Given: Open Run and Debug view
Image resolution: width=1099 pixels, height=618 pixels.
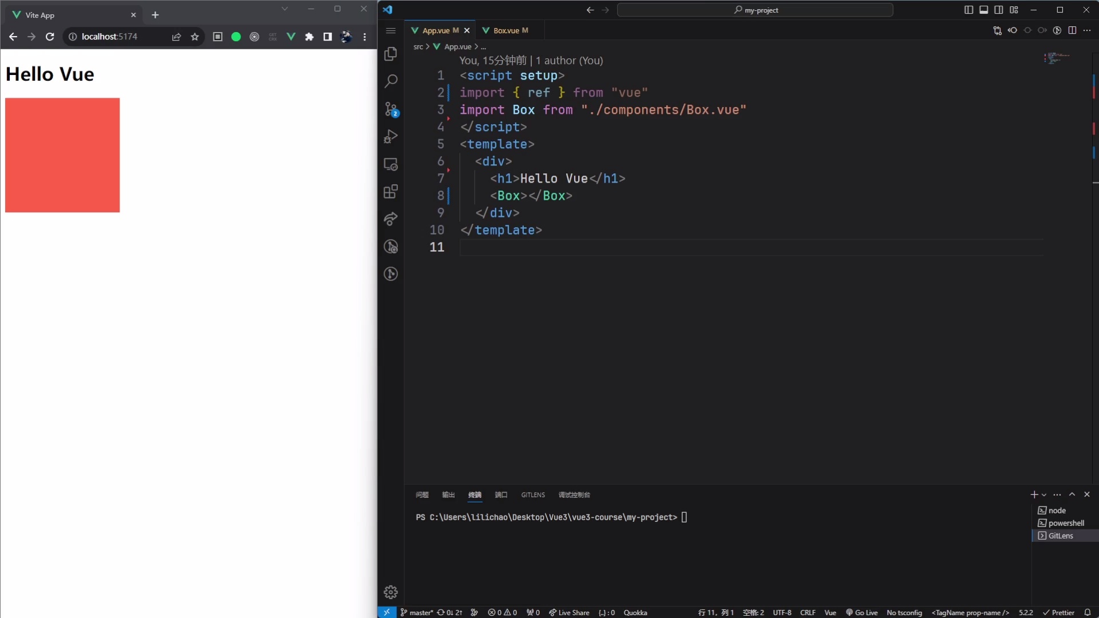Looking at the screenshot, I should [391, 137].
